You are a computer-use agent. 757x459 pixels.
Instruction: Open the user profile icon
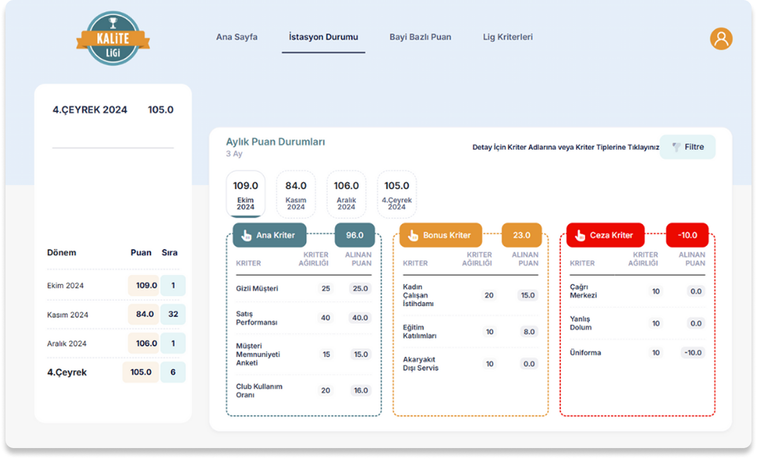[721, 38]
